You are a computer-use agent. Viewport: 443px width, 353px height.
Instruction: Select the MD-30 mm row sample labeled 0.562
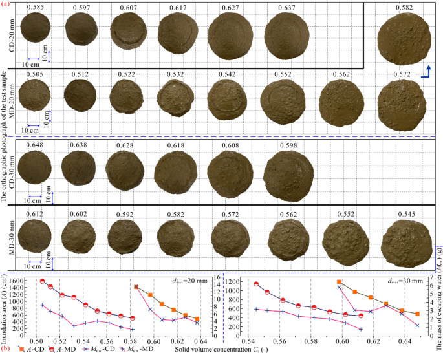[288, 240]
